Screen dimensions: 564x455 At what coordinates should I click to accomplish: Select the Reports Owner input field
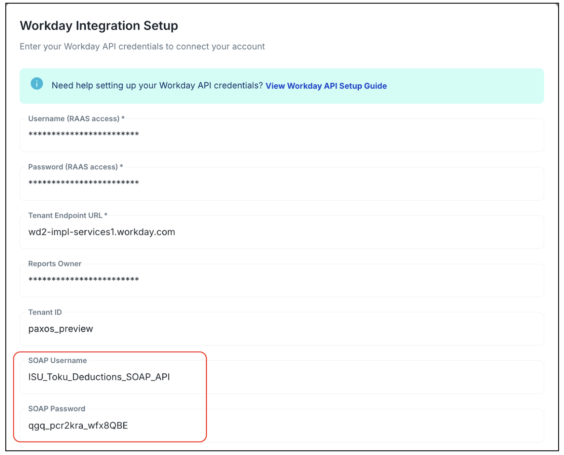coord(282,280)
